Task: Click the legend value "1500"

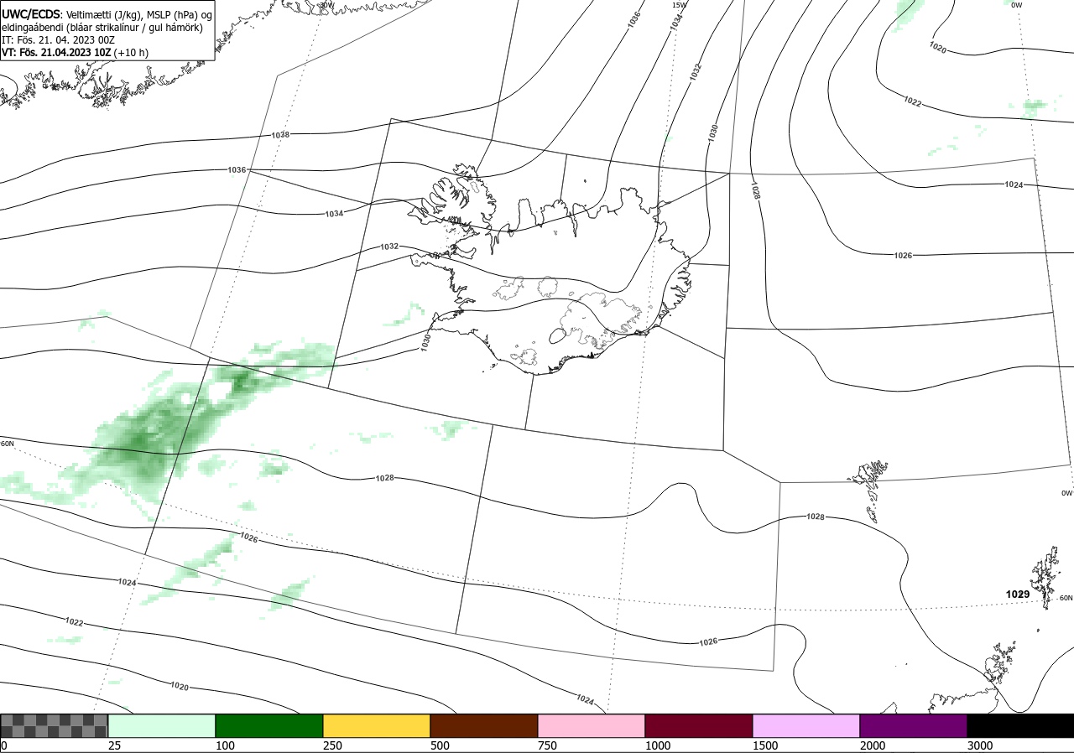Action: tap(765, 745)
